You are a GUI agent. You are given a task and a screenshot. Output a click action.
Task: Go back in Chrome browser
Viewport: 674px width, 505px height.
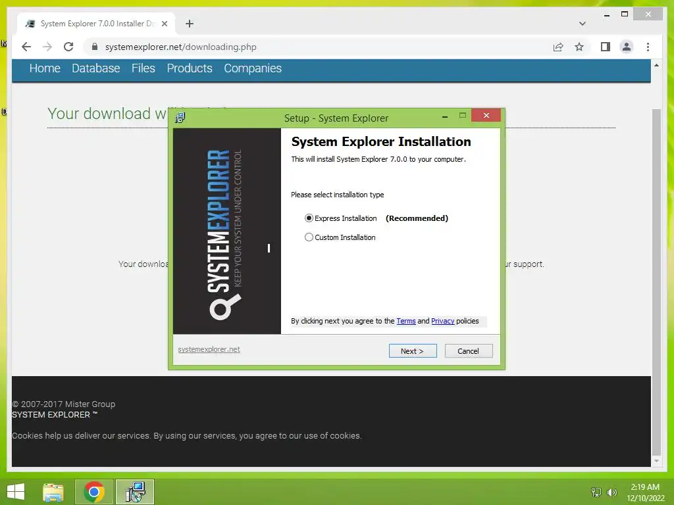[x=26, y=47]
